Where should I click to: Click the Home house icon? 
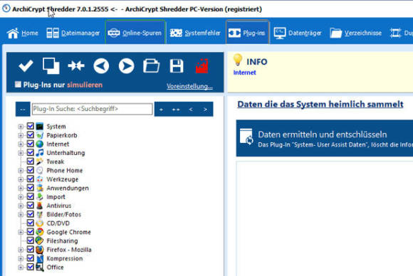pyautogui.click(x=13, y=33)
